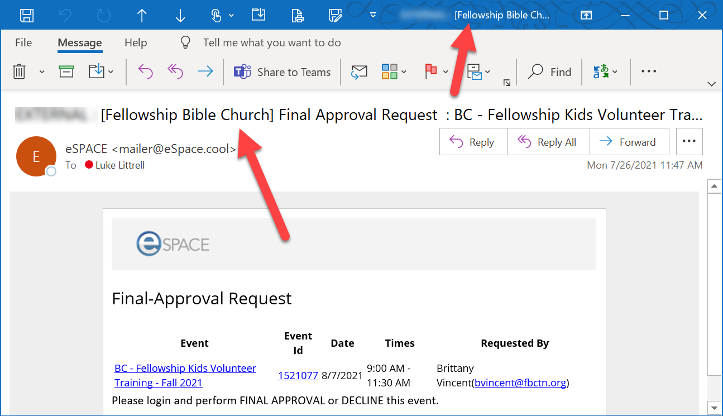Open the Assign Policy ribbon dropdown
This screenshot has width=723, height=416.
point(478,71)
